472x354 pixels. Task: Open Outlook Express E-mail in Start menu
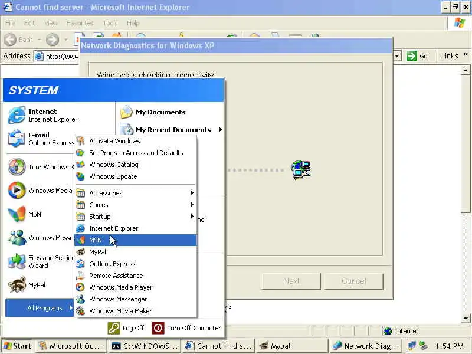[41, 139]
